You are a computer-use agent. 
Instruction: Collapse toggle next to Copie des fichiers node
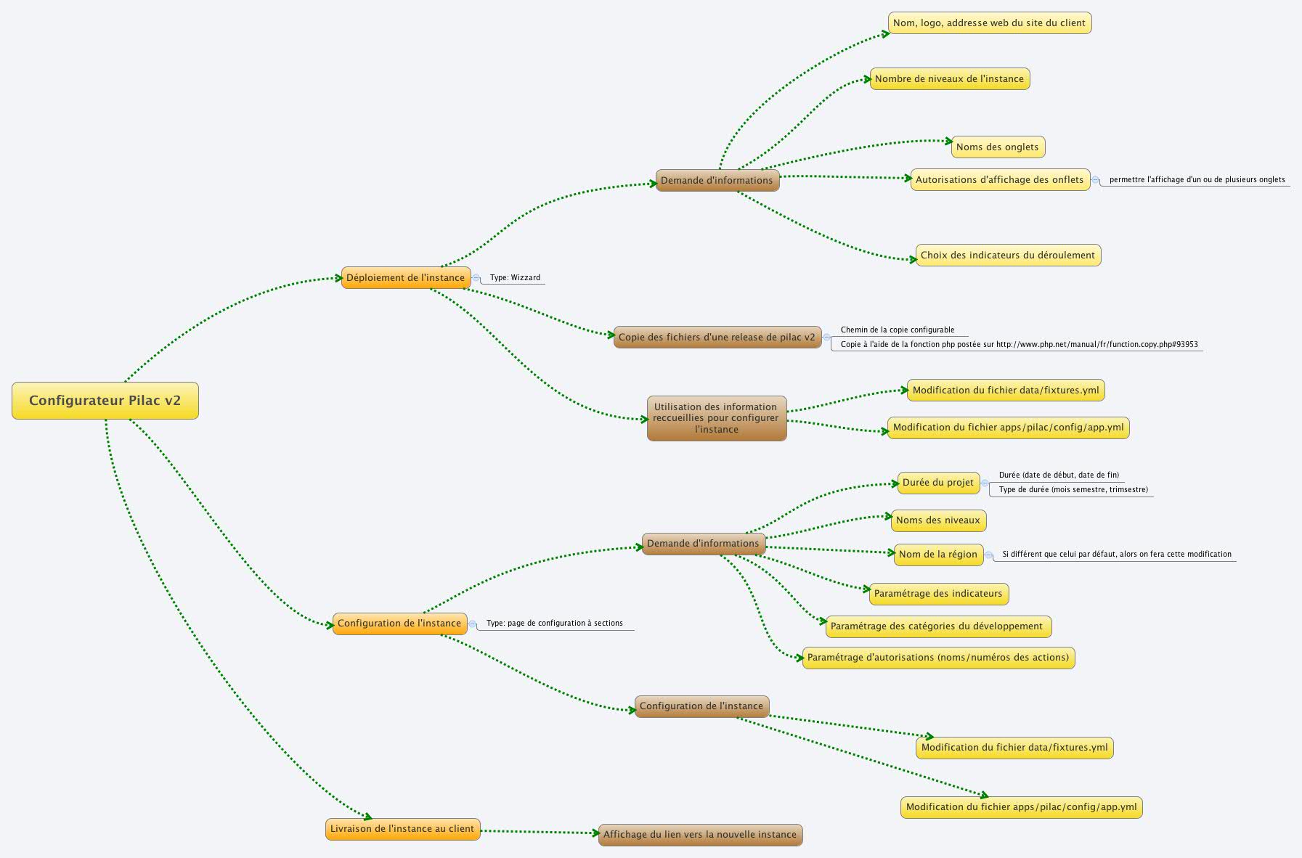[x=826, y=338]
